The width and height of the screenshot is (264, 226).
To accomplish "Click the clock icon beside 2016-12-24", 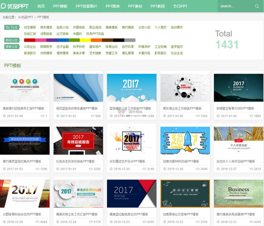I will [58, 222].
